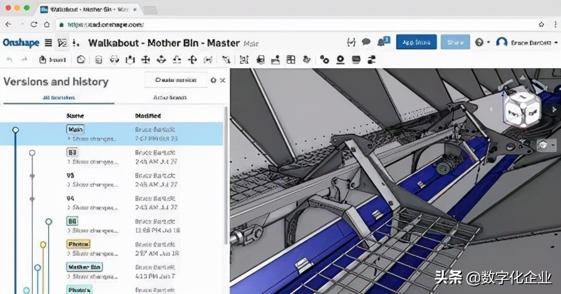Close the Versions and history panel
The width and height of the screenshot is (561, 294).
tap(222, 80)
